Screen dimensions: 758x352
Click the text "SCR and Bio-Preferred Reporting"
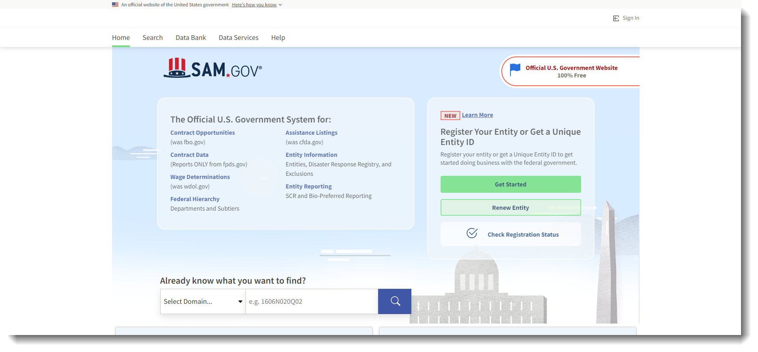click(328, 196)
